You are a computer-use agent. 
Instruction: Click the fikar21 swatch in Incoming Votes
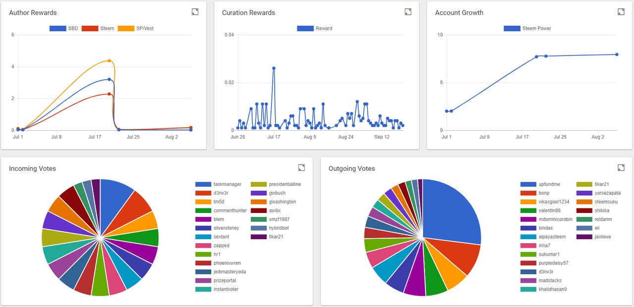tap(259, 237)
